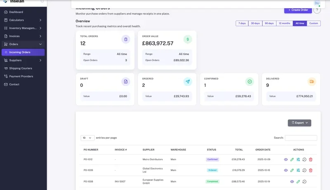Click the Contact envelope icon in sidebar

pyautogui.click(x=6, y=84)
